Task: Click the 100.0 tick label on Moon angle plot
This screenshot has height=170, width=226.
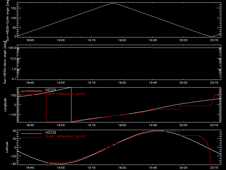Action: 12,48
